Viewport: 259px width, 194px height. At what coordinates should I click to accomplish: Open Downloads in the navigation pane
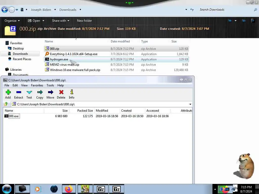click(x=20, y=54)
